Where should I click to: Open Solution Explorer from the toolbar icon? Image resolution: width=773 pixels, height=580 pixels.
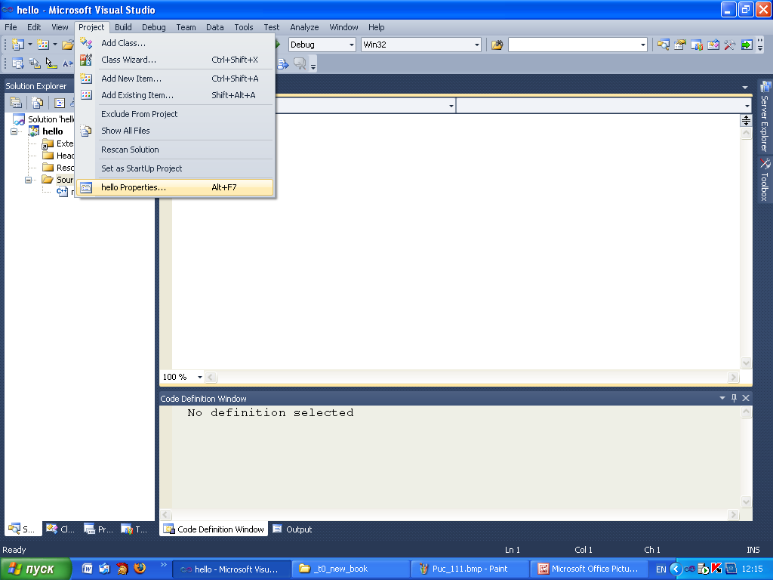coord(664,45)
